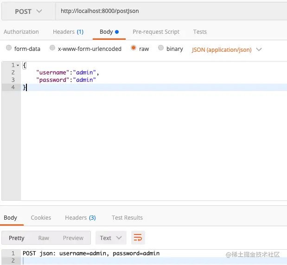Open the request Headers (1) tab

click(x=68, y=32)
